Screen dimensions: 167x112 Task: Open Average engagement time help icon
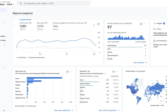pyautogui.click(x=86, y=23)
